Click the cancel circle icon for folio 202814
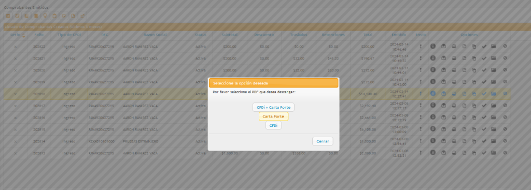Viewport: 531px width, 190px height. [x=505, y=141]
